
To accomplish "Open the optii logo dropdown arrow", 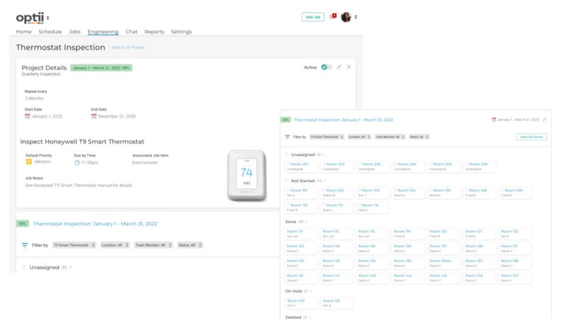I will tap(47, 18).
